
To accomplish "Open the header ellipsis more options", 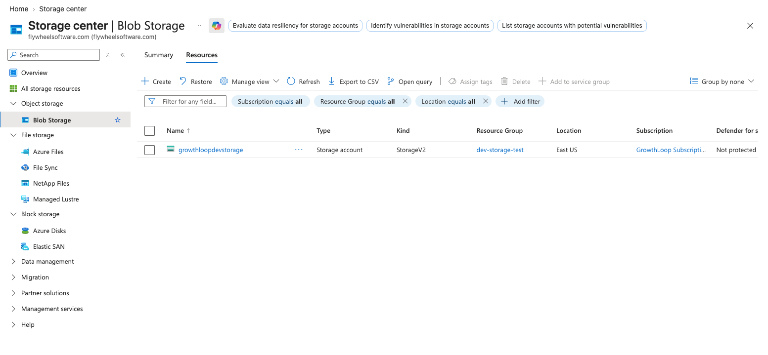I will [201, 26].
